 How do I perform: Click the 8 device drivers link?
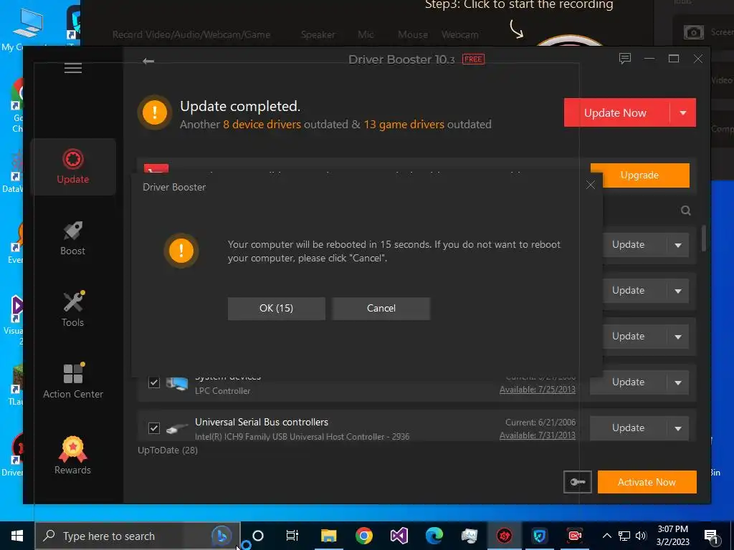click(262, 125)
